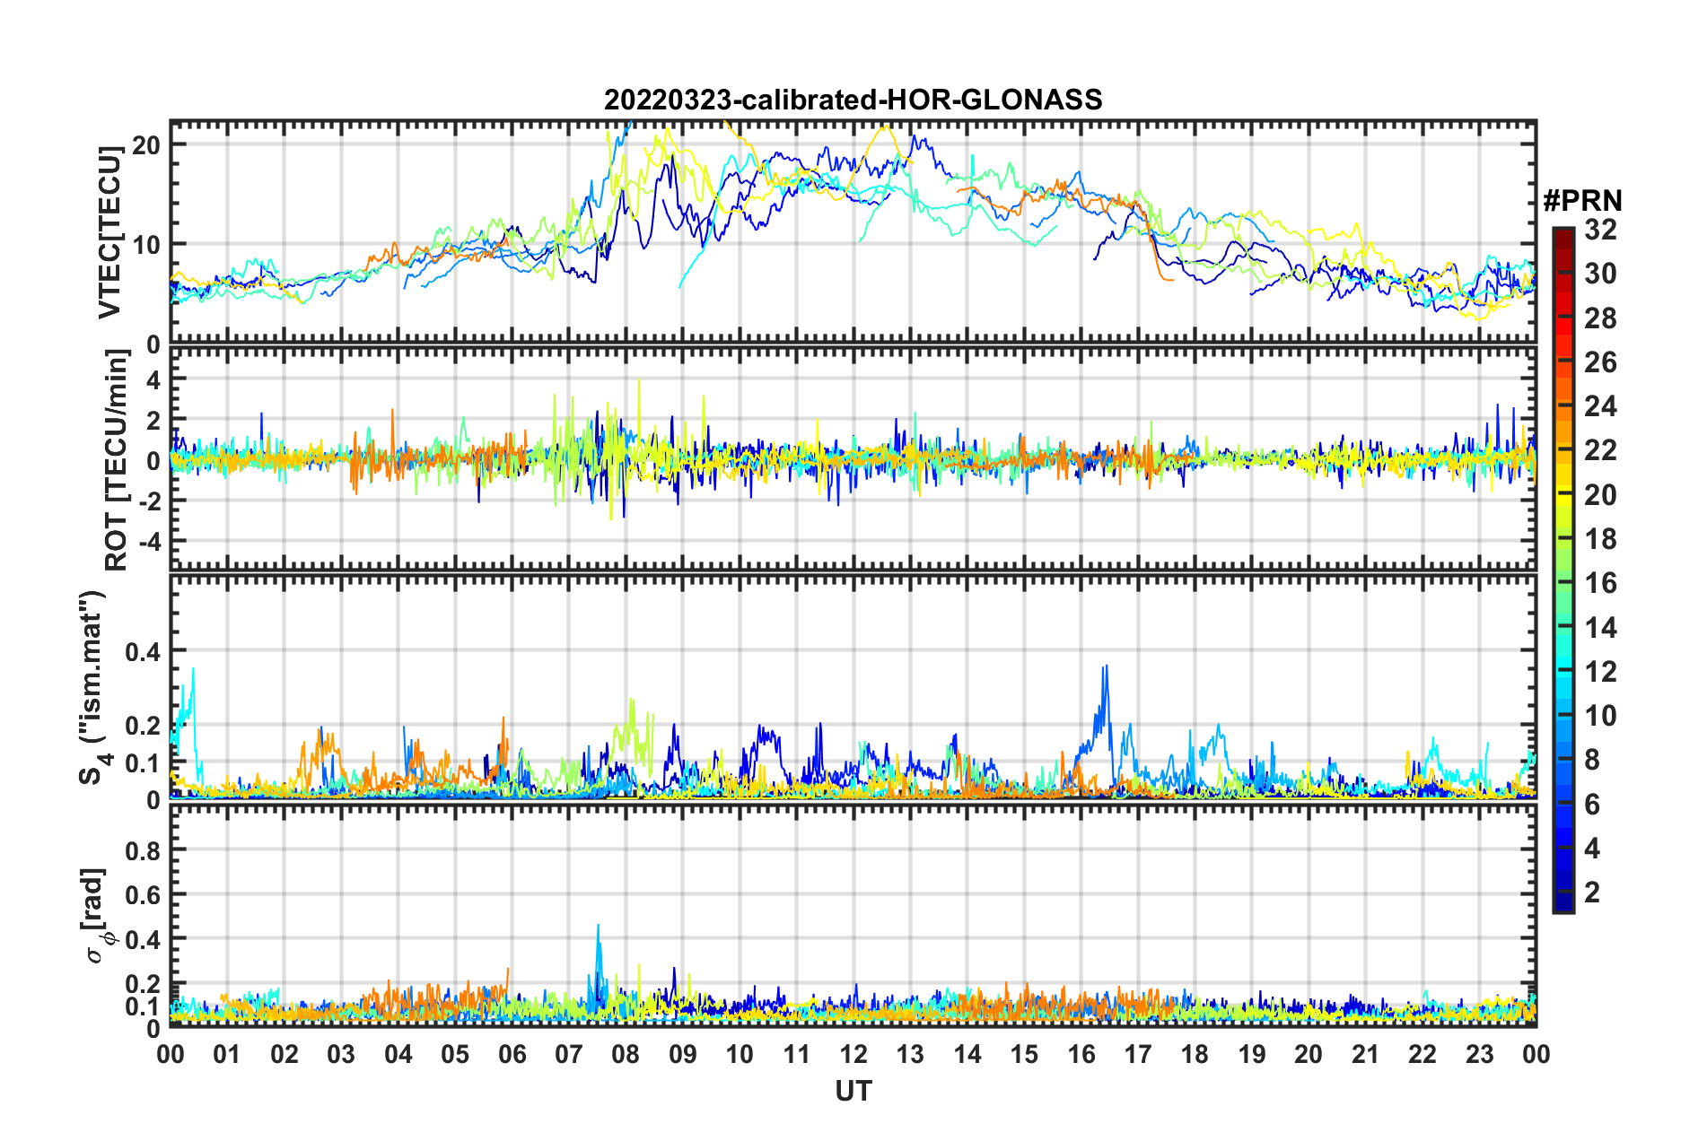Click the -2 tick on the ROT axis
The width and height of the screenshot is (1707, 1141).
tap(149, 501)
